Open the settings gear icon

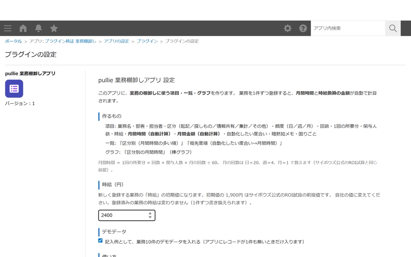pos(287,29)
